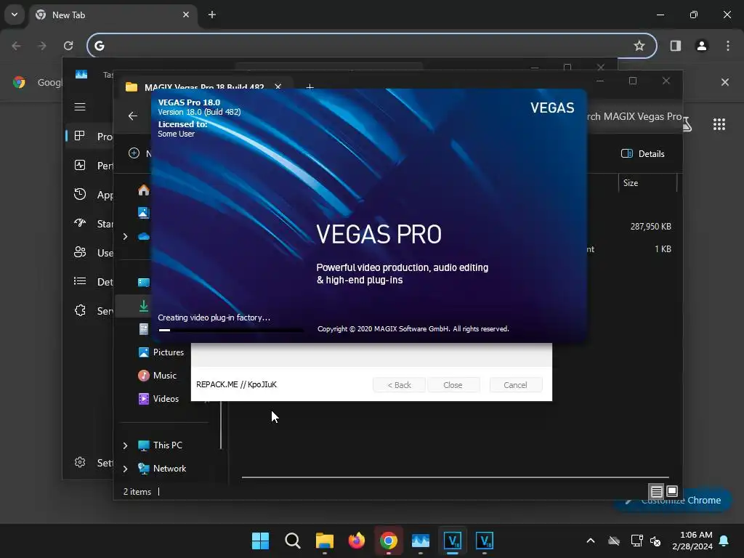Screen dimensions: 744x558
Task: Open Task Manager Startup apps page
Action: (89, 224)
